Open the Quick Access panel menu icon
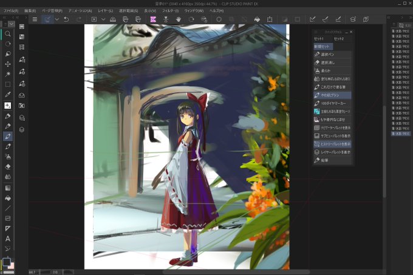This screenshot has height=275, width=413. 316,32
